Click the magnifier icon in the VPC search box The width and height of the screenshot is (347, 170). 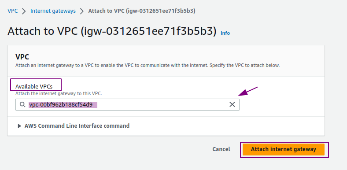pyautogui.click(x=22, y=104)
